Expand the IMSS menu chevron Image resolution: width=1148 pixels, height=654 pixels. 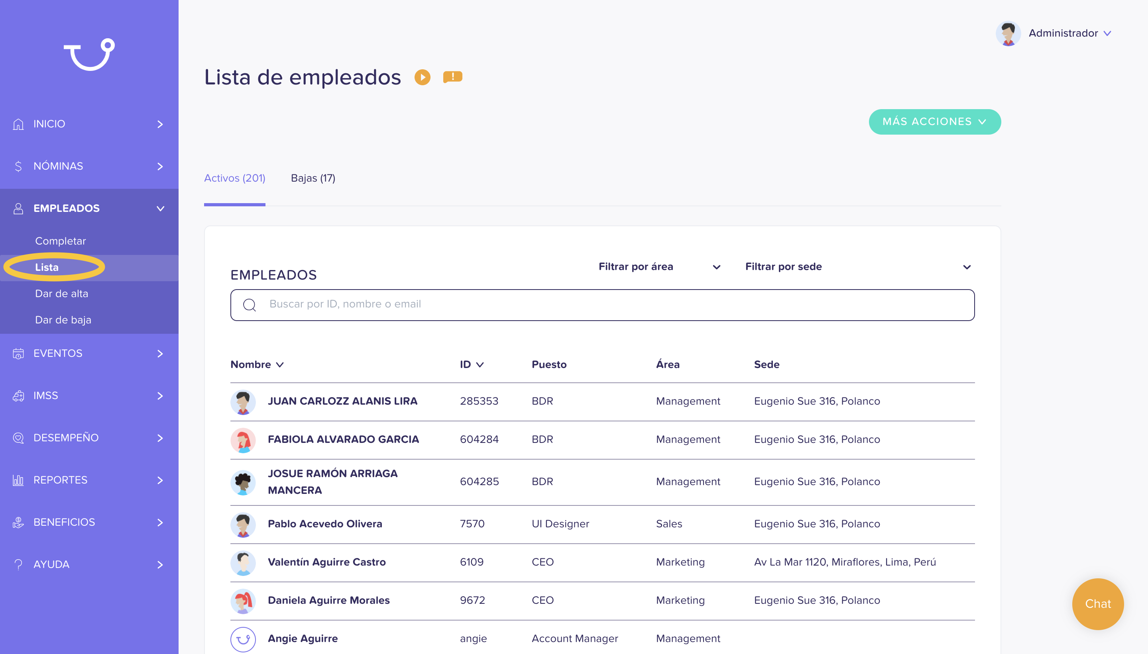pyautogui.click(x=160, y=396)
